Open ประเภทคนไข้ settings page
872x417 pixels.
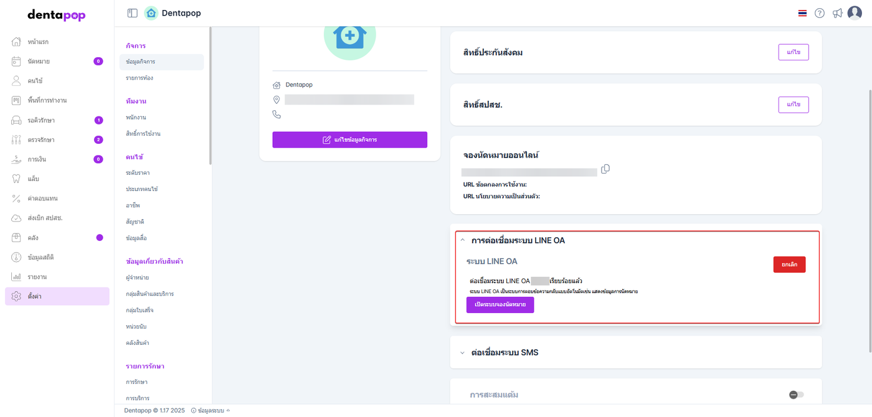[141, 189]
